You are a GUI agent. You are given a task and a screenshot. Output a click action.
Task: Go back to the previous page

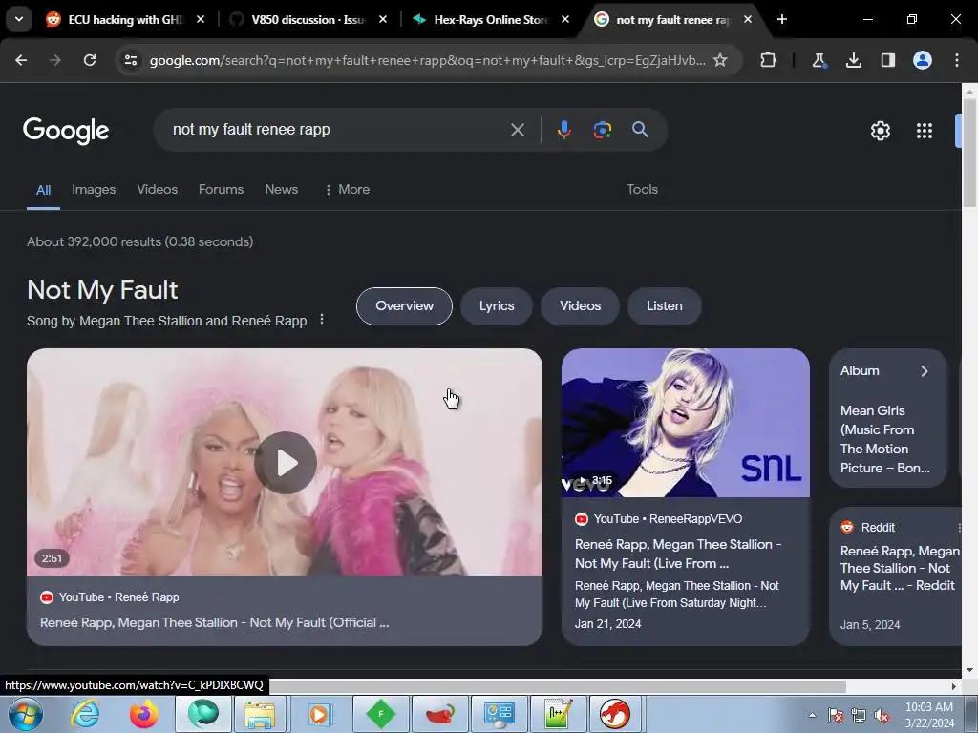21,60
